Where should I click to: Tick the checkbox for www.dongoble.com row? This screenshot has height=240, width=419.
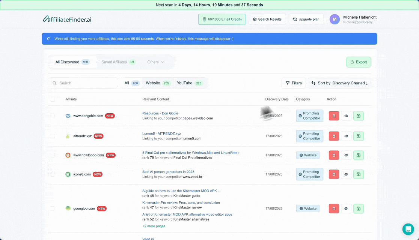coord(53,116)
